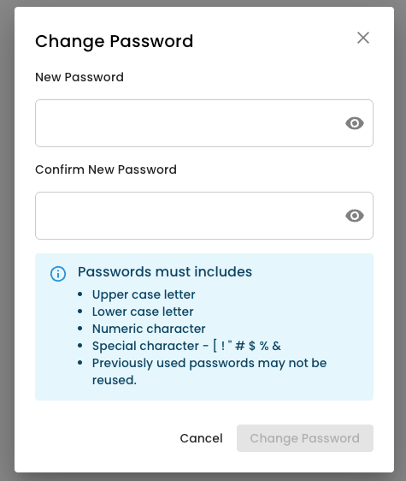
Task: Submit with the Change Password button
Action: click(x=305, y=438)
